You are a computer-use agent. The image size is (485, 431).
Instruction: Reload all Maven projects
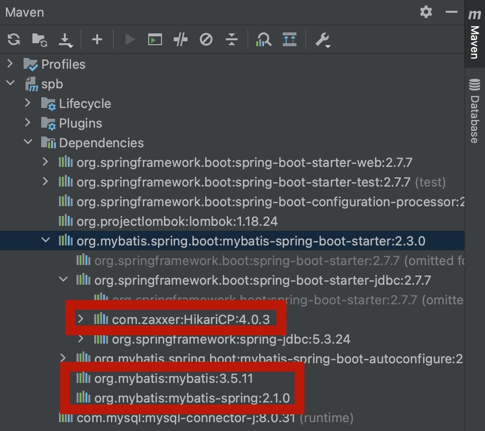point(13,40)
